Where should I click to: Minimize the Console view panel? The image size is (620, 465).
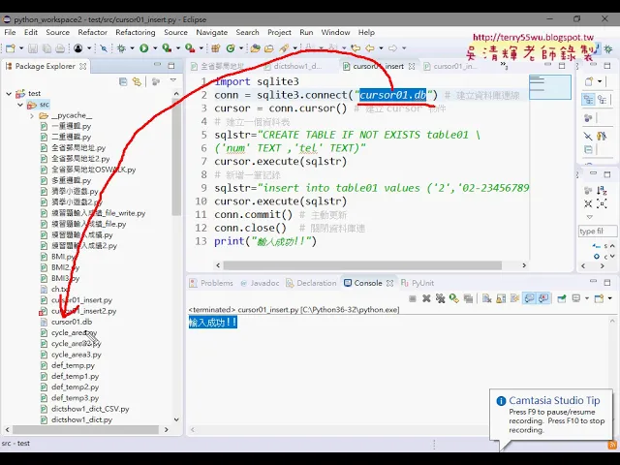(593, 282)
